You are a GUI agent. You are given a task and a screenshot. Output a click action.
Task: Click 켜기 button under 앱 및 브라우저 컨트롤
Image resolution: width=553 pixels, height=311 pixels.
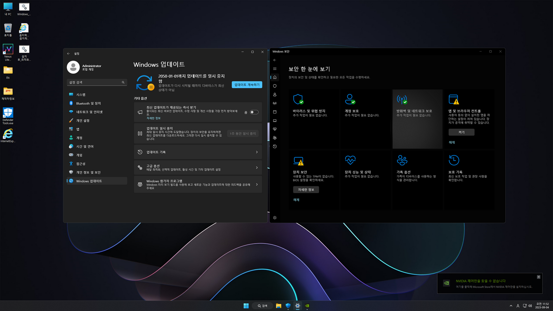point(462,132)
